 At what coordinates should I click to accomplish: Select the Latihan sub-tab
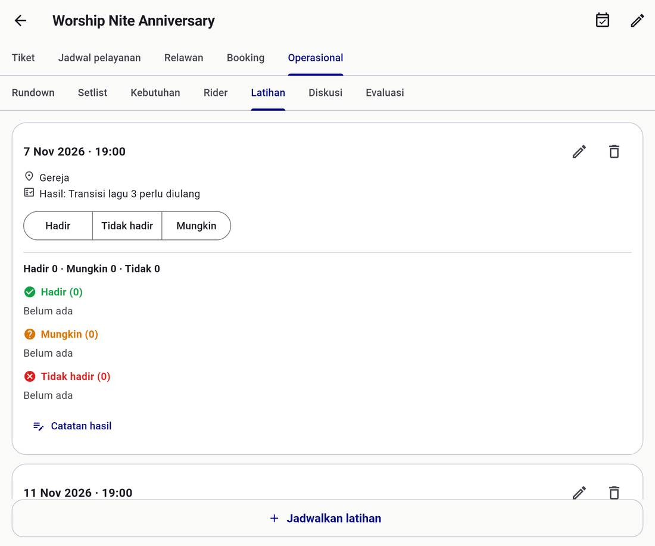coord(268,93)
